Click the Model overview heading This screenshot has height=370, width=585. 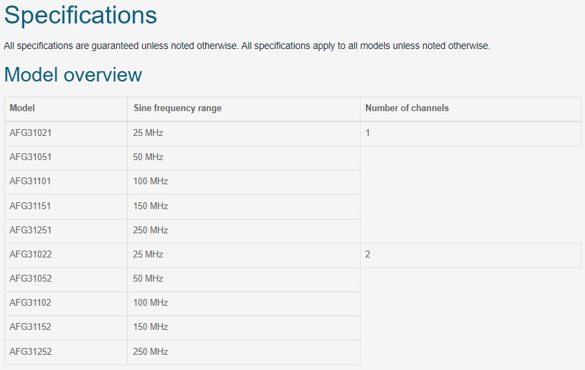pos(73,75)
